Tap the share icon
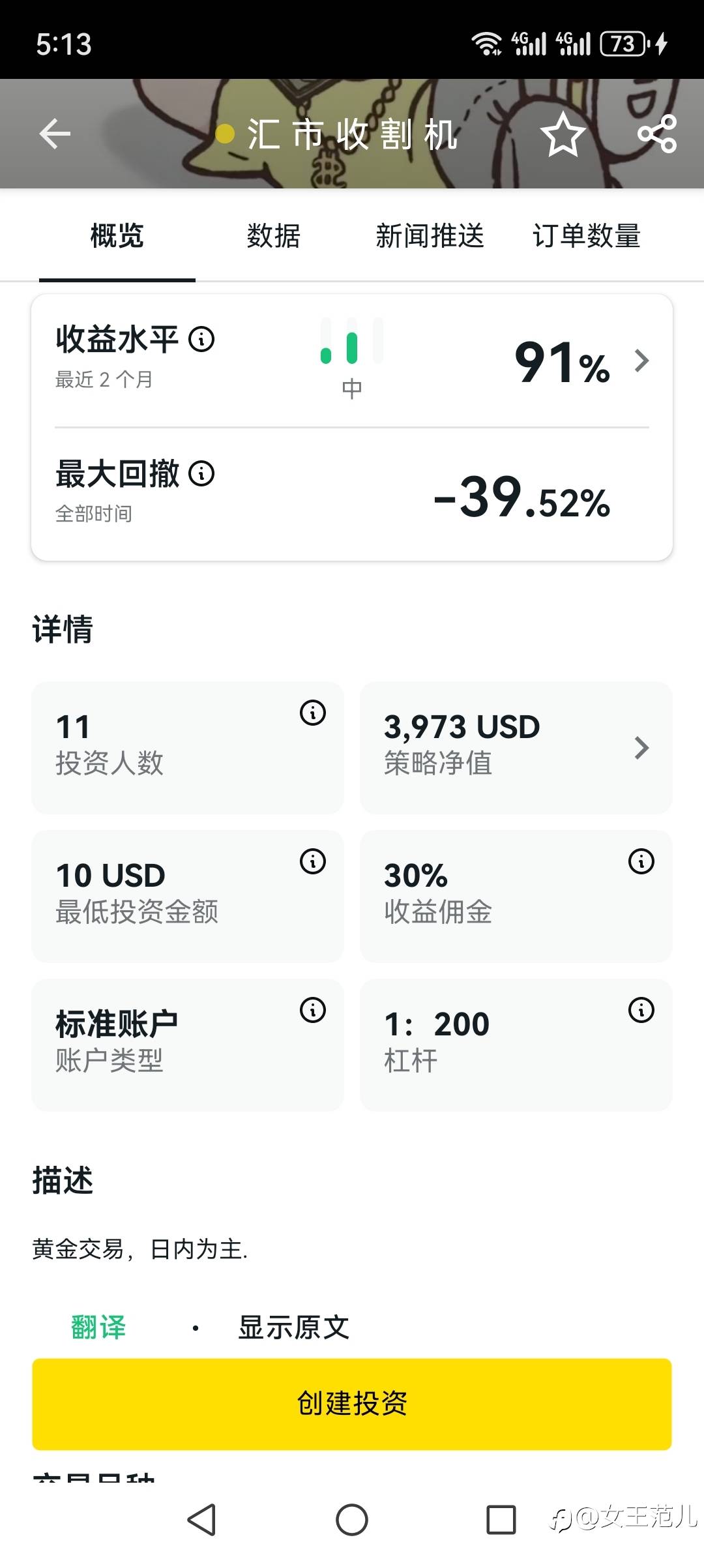 click(x=657, y=134)
